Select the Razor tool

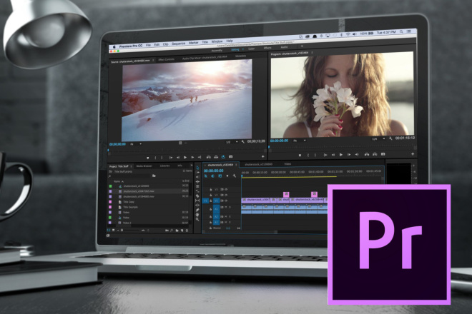pos(198,196)
